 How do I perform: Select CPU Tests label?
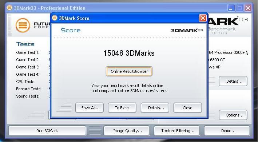tap(26, 82)
